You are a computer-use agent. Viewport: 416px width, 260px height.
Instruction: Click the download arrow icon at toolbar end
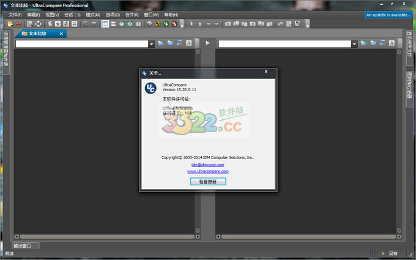tap(297, 24)
